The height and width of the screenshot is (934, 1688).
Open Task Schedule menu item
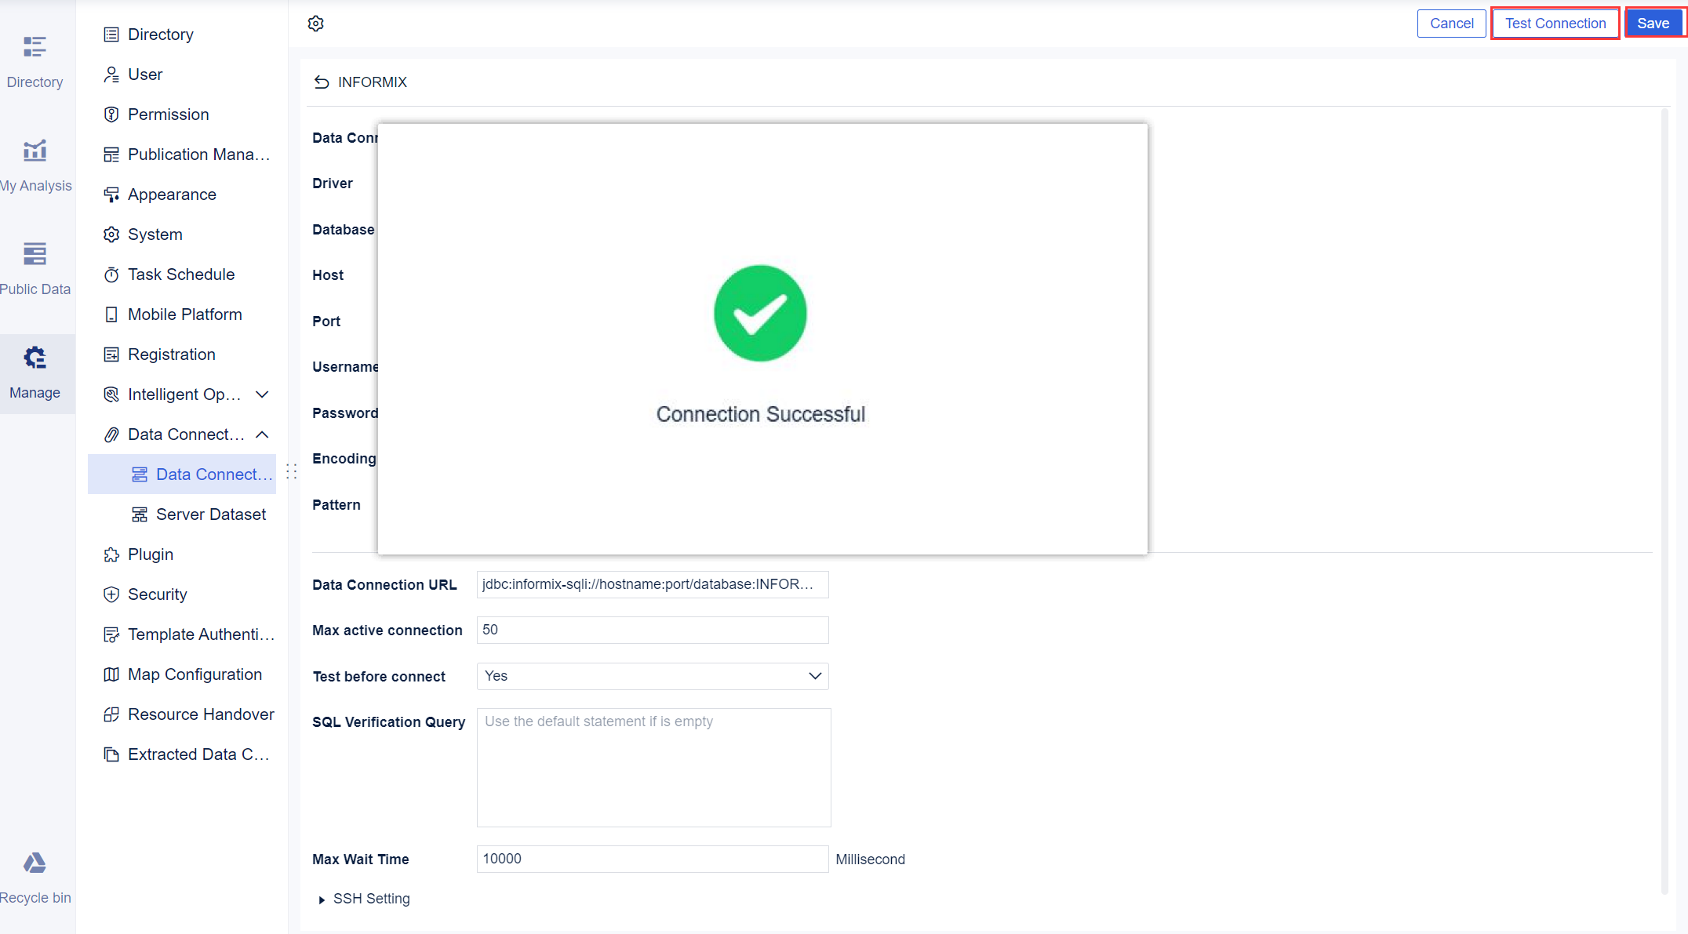pos(182,274)
